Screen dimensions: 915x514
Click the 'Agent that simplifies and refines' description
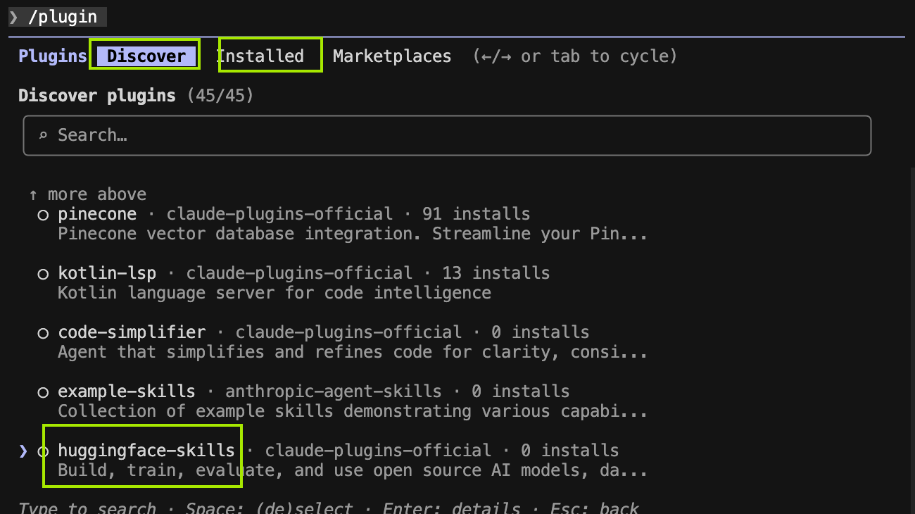tap(353, 352)
